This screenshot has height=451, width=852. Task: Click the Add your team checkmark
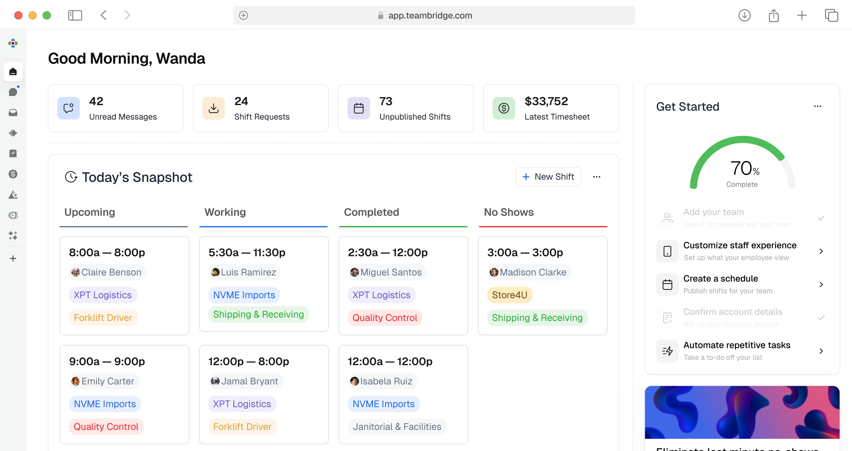click(x=821, y=218)
